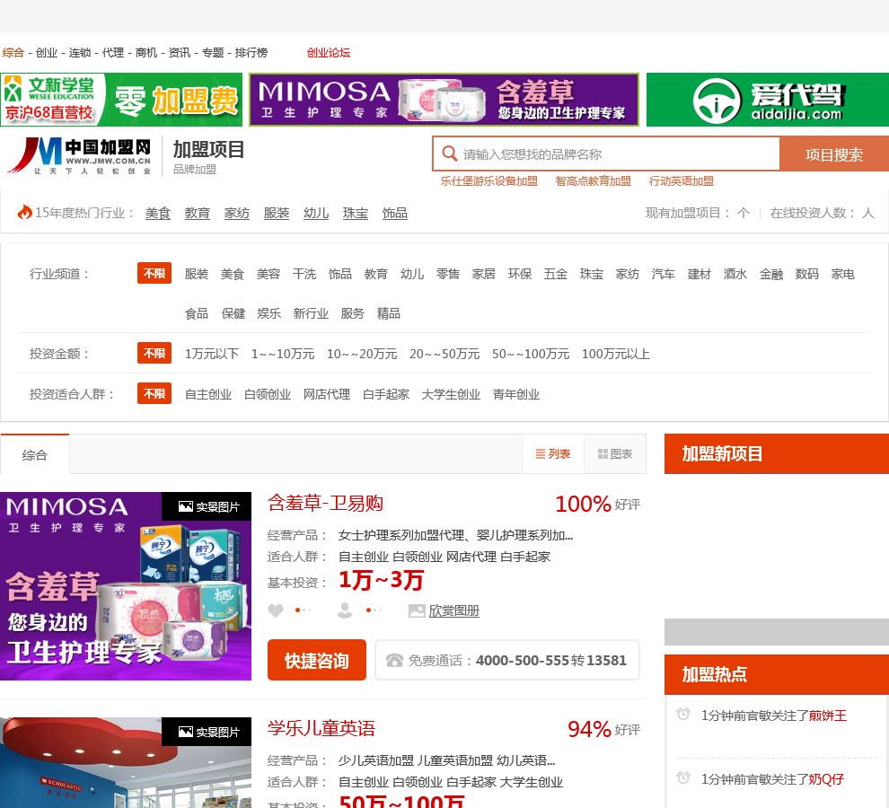Click the 实景图片 badge on 学乐儿童英语 image
Screen dimensions: 889x808
click(207, 732)
